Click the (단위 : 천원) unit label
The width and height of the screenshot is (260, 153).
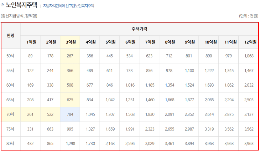pyautogui.click(x=249, y=16)
